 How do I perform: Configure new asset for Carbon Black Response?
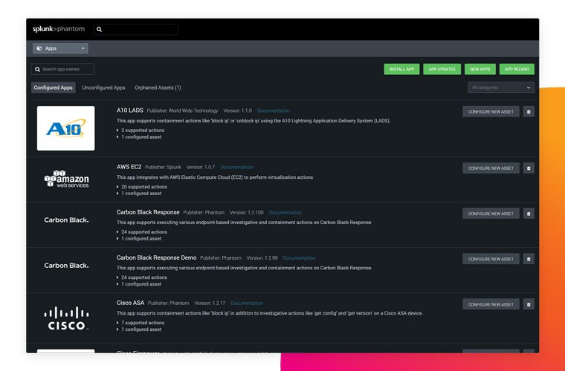tap(491, 213)
